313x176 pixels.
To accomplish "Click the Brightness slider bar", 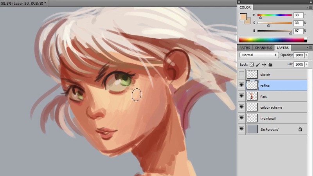I will coord(275,31).
